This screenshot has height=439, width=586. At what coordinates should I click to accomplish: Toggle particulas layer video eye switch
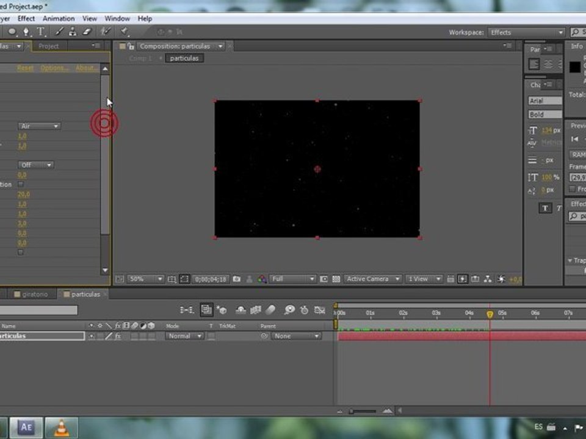[91, 336]
